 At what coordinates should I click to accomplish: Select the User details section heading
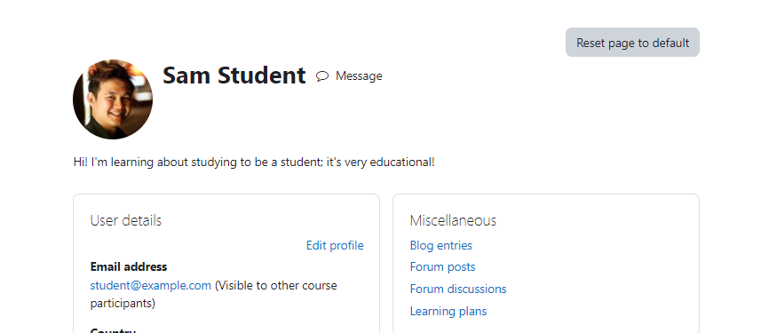coord(126,220)
